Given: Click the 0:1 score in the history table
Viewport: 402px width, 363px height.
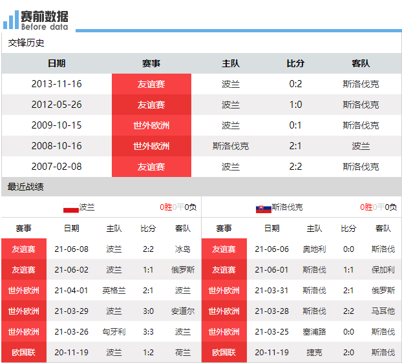Looking at the screenshot, I should tap(295, 125).
